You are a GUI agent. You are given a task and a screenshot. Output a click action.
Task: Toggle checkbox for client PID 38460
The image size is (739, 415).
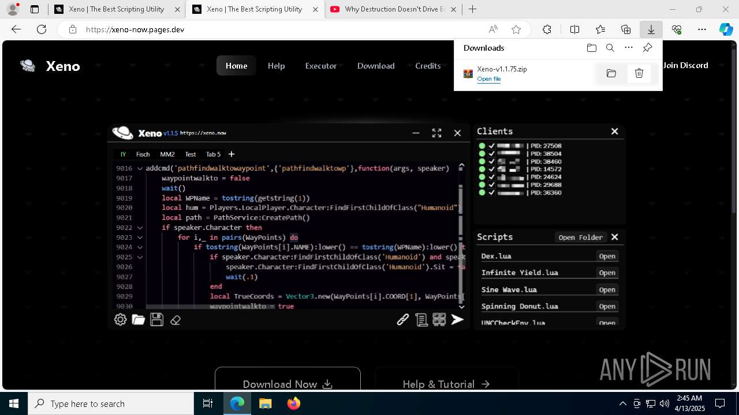click(492, 162)
